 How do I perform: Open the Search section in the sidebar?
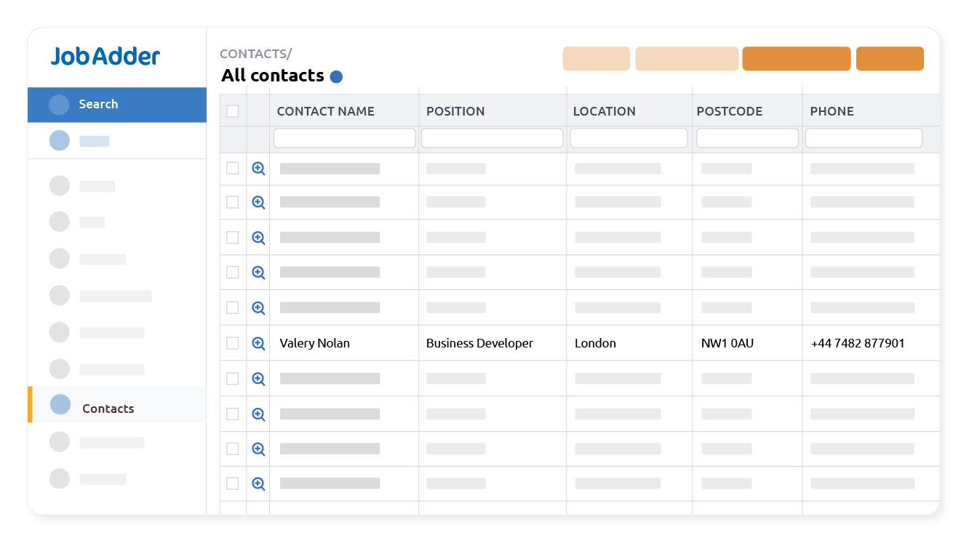98,104
